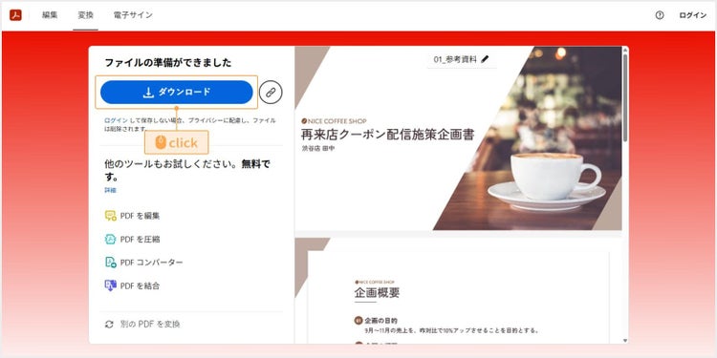Click the ログイン link under download
The image size is (717, 358).
(x=116, y=120)
